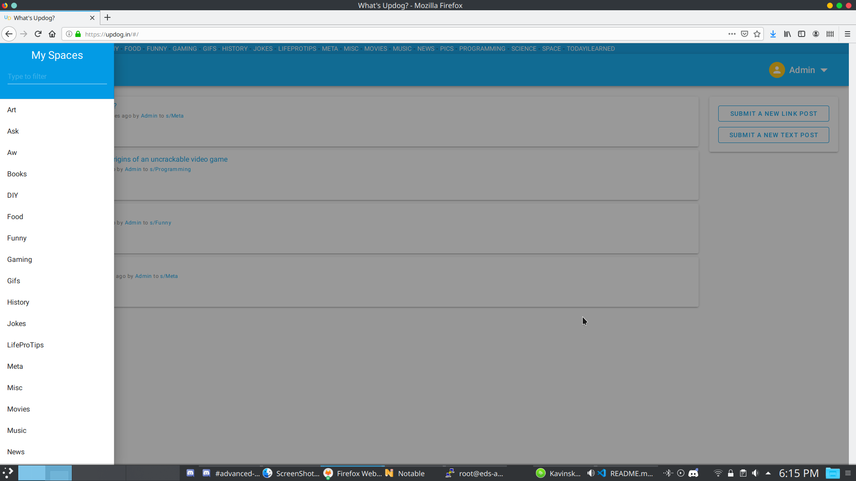Click the Admin user avatar icon
856x481 pixels.
pyautogui.click(x=777, y=70)
